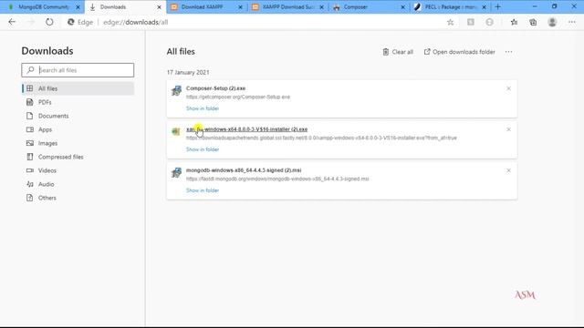Image resolution: width=584 pixels, height=328 pixels.
Task: Close the PECL Package tab
Action: 484,7
